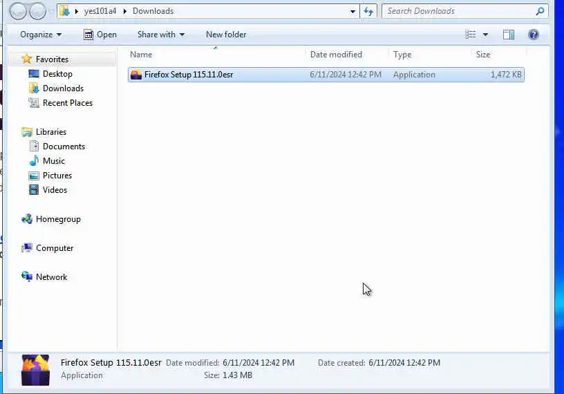The height and width of the screenshot is (394, 564).
Task: Select the Firefox Setup 115.11.0esr file name
Action: click(x=189, y=75)
